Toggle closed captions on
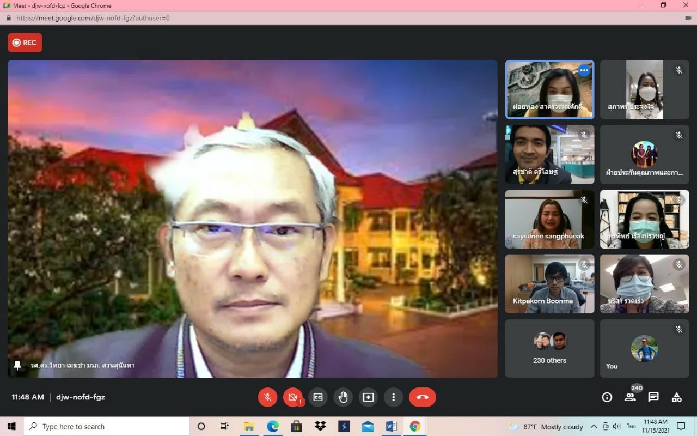The image size is (697, 436). pos(318,397)
